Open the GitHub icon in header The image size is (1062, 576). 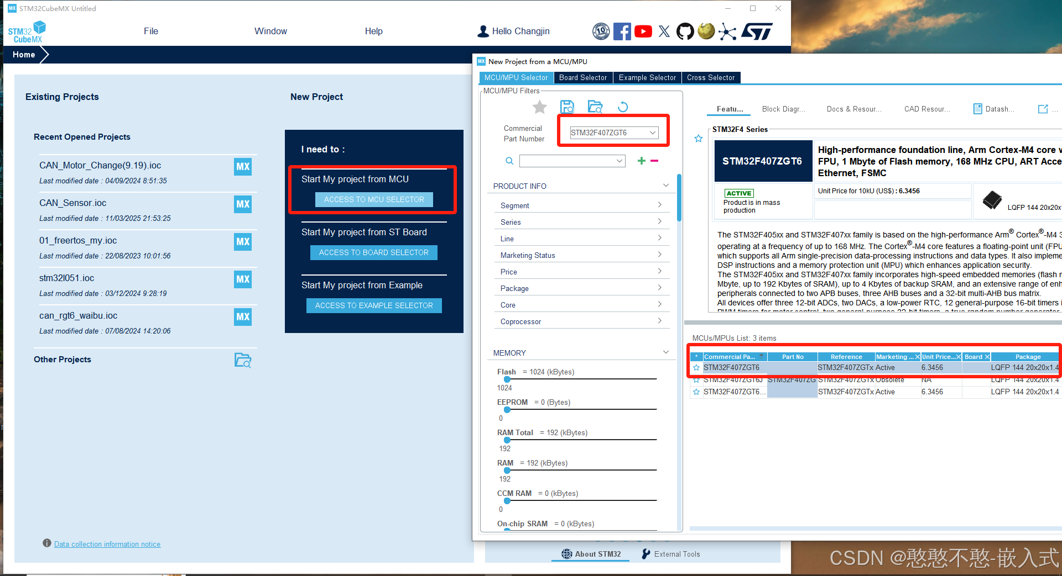[685, 31]
